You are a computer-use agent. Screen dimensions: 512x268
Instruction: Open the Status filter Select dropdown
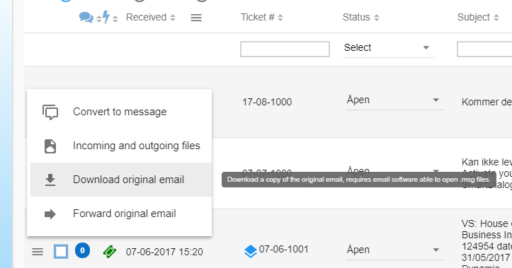click(x=388, y=48)
